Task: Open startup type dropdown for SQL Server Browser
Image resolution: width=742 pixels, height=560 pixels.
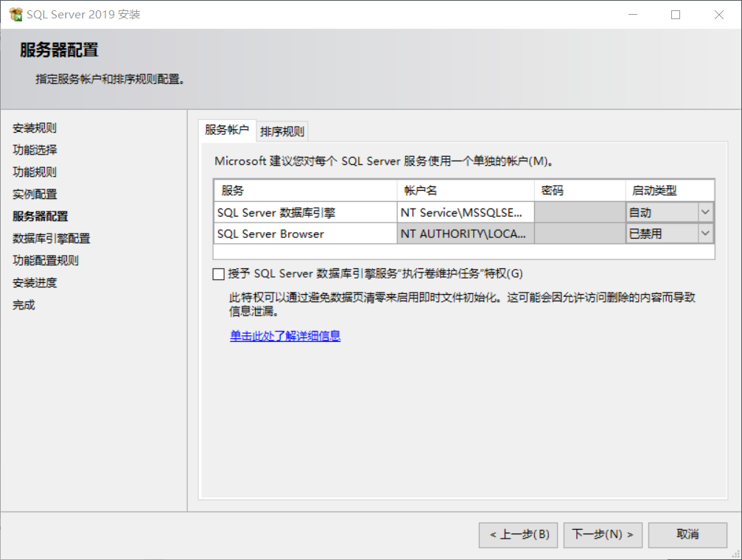Action: [705, 234]
